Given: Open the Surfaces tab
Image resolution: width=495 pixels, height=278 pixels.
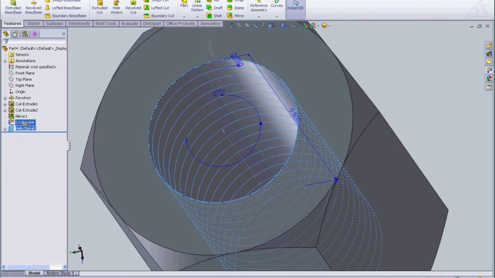Looking at the screenshot, I should point(54,24).
